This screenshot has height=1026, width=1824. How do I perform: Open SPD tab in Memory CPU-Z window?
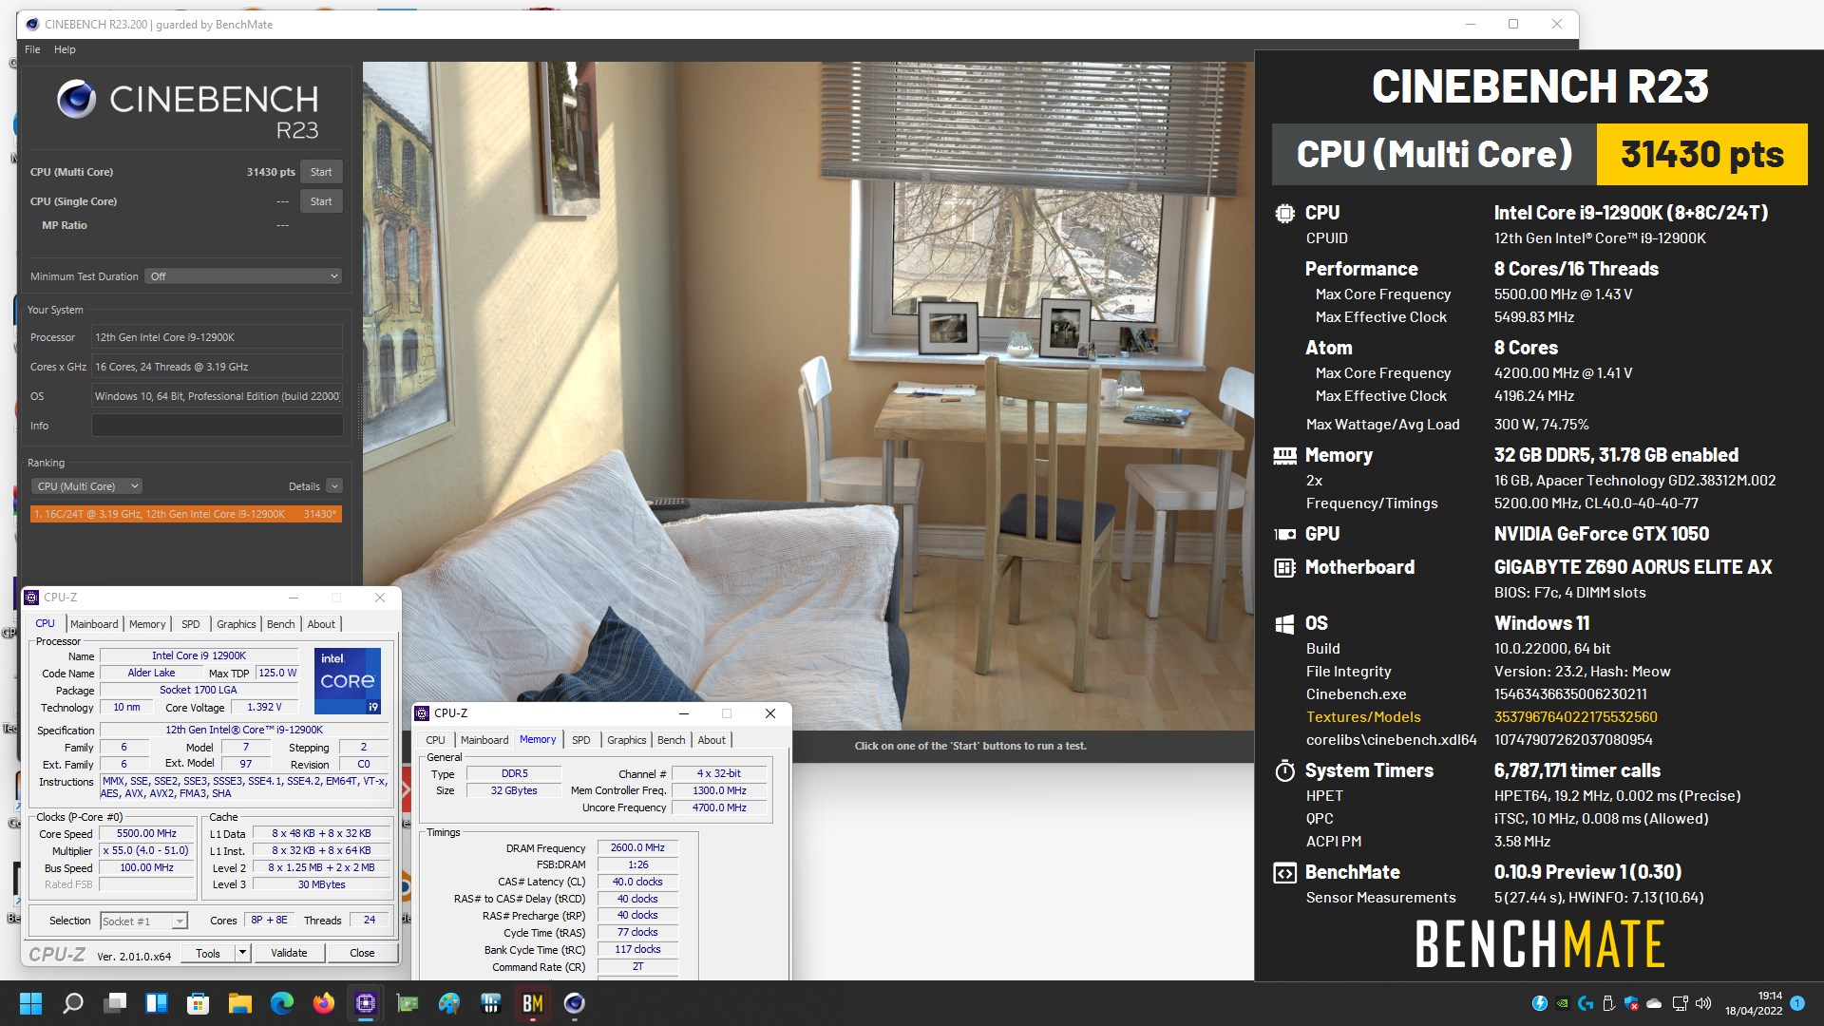click(x=581, y=740)
